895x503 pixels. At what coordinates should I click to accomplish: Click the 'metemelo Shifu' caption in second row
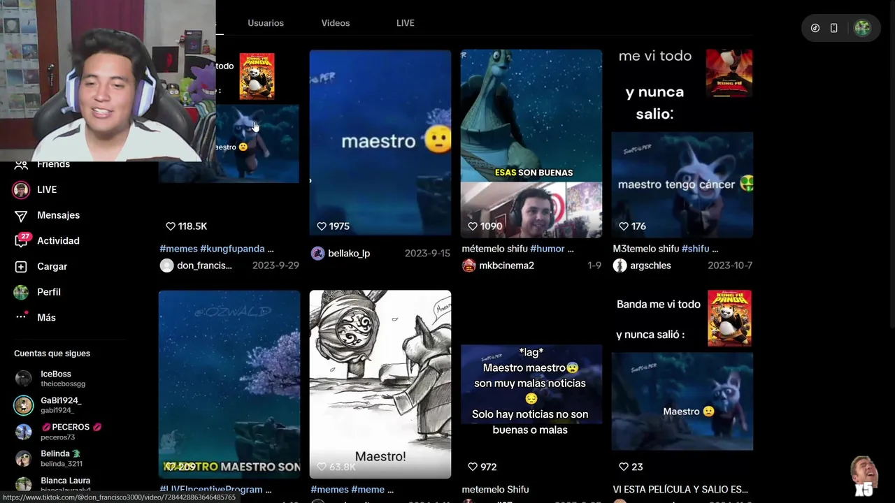pos(495,490)
